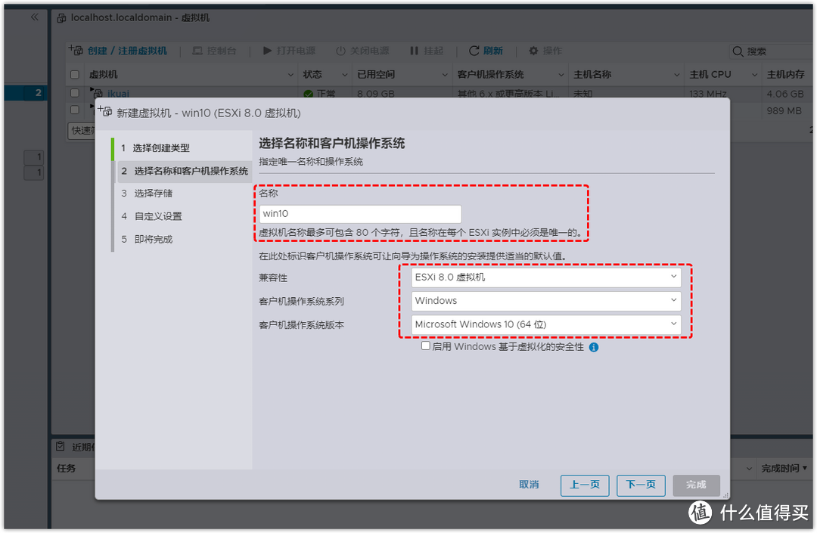Click the navigator badge showing 2

pyautogui.click(x=38, y=93)
